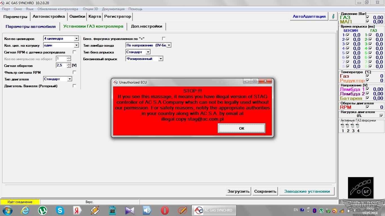
Task: Uncheck the Батарея voltage checkbox
Action: click(x=367, y=98)
